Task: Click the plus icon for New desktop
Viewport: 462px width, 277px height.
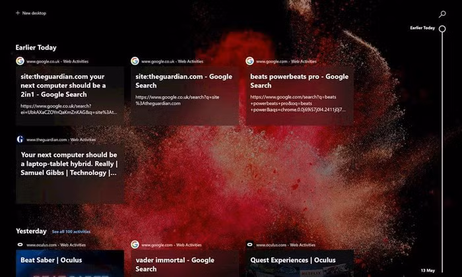Action: point(16,13)
